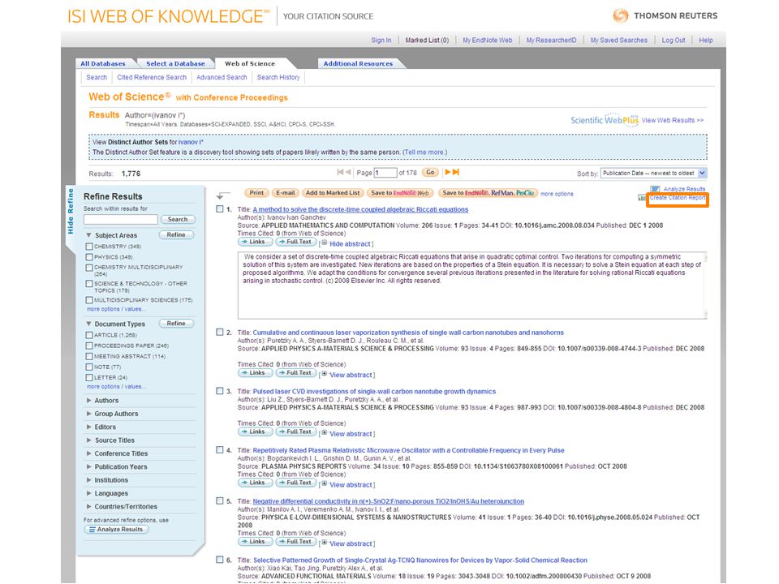Select checkbox for result 5 Negative differential conductivity
Screen dimensions: 779x584
(220, 501)
